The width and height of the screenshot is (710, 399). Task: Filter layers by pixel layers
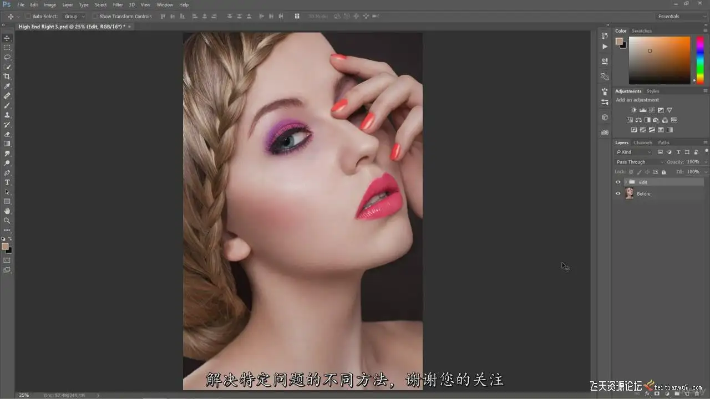point(661,152)
